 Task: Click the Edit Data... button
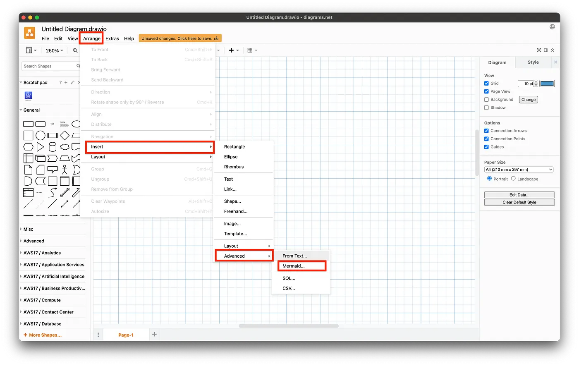click(x=519, y=195)
